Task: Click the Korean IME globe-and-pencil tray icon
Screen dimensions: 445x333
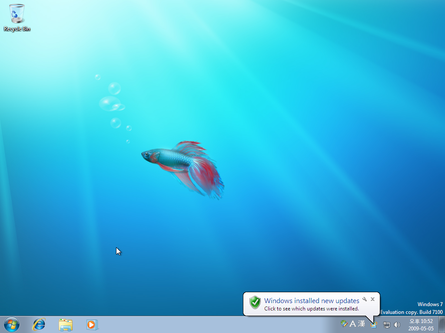Action: coord(344,323)
